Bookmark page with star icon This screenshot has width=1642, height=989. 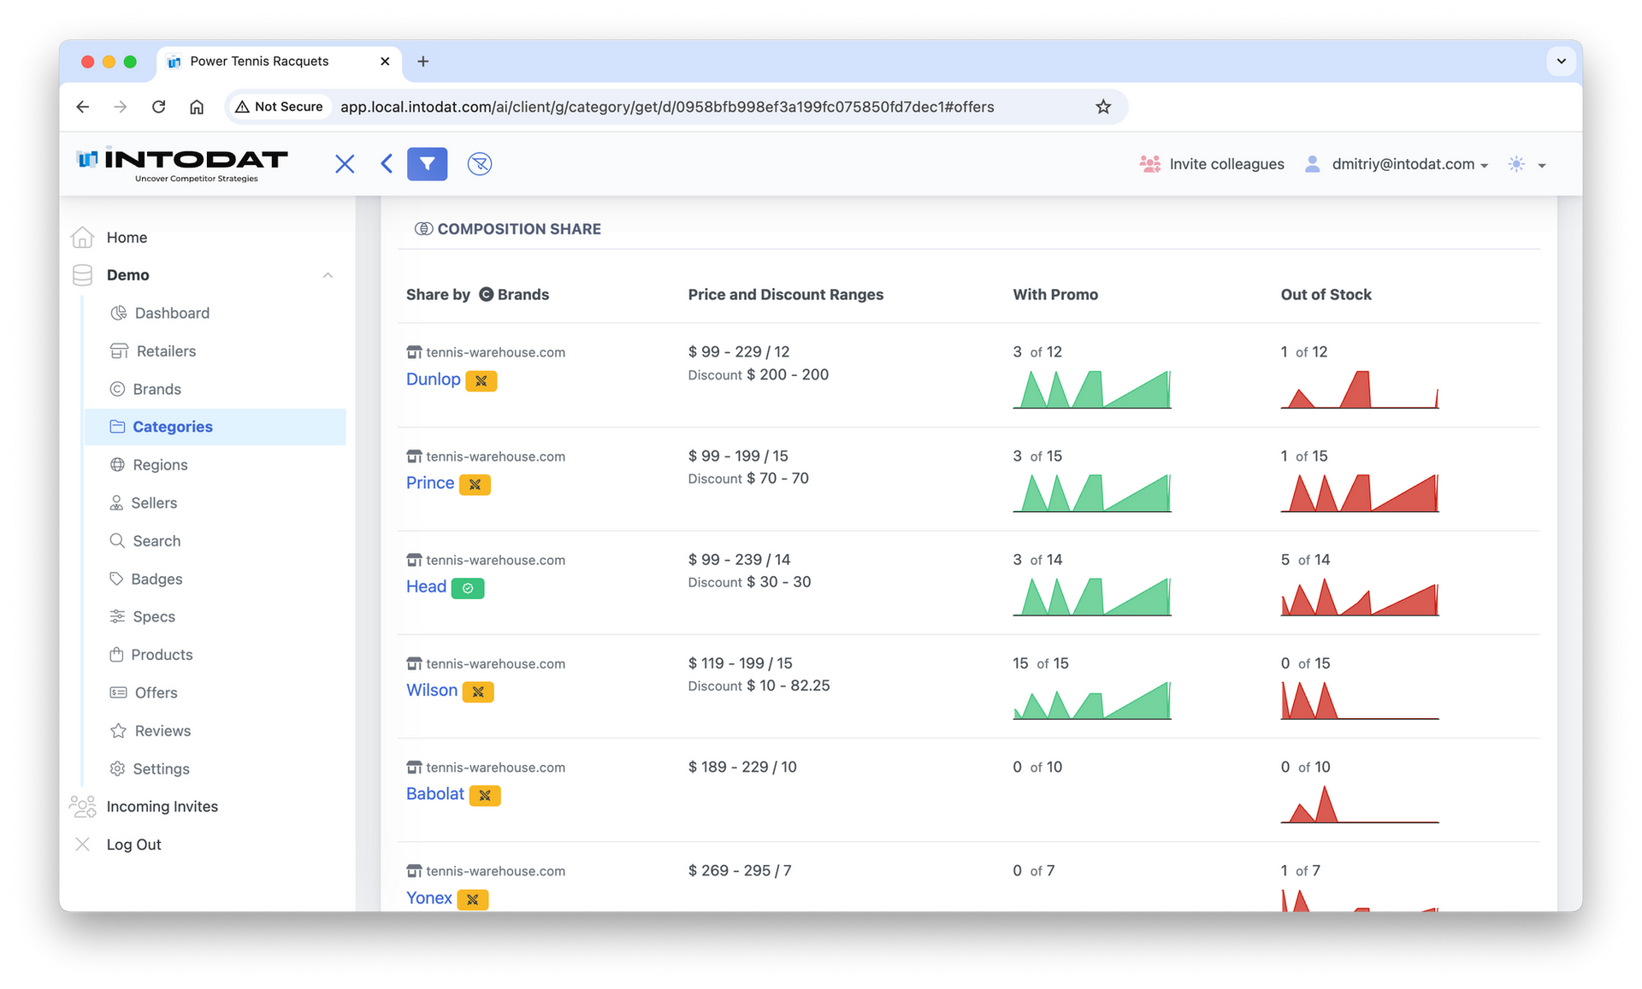point(1103,107)
